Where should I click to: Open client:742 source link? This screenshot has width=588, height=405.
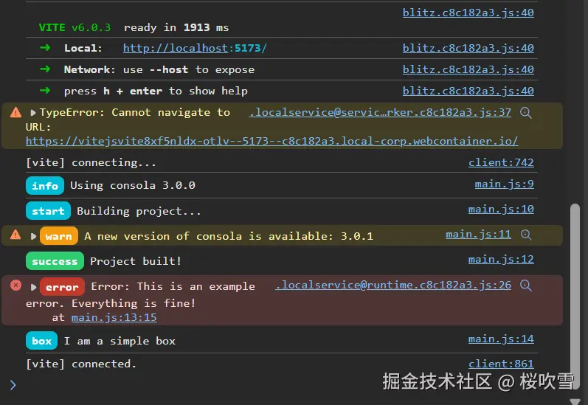(501, 163)
